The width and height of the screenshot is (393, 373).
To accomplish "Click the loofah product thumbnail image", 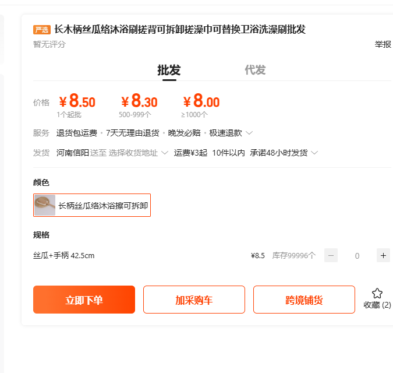I will point(45,205).
